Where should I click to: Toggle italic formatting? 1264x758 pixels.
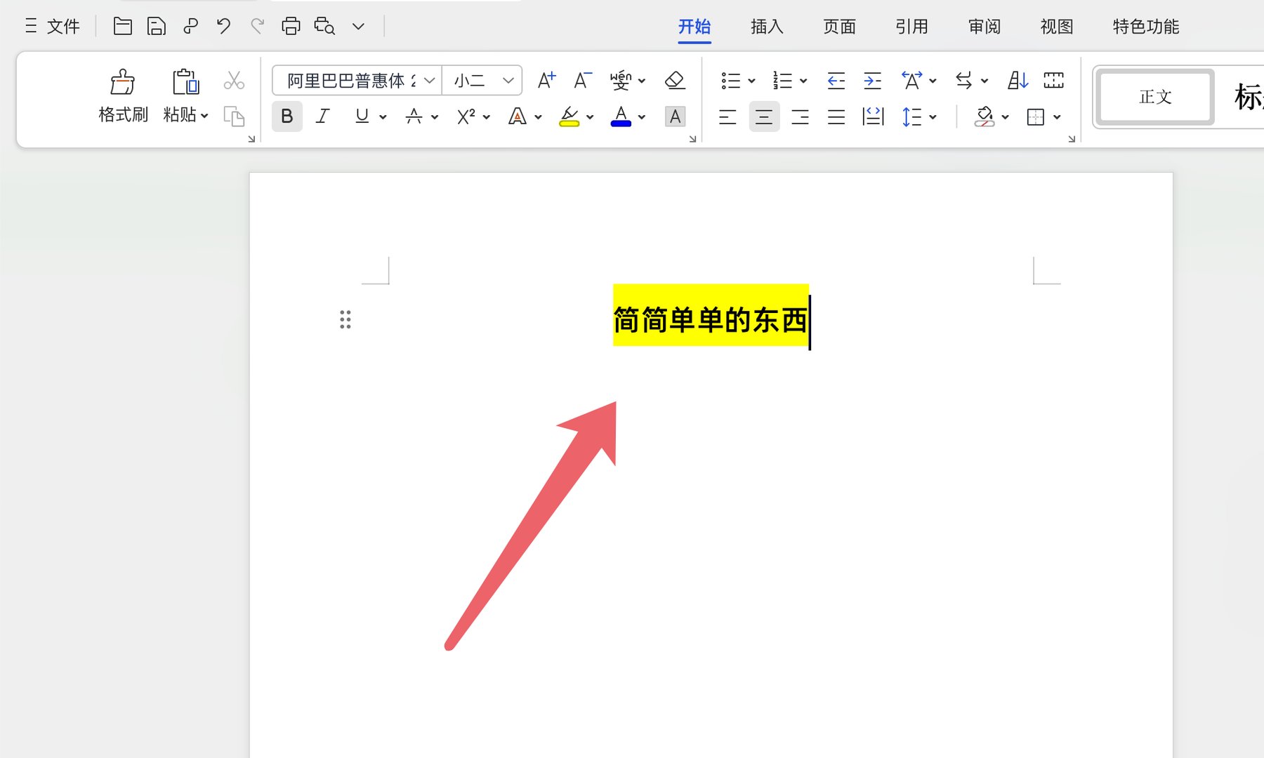click(322, 117)
